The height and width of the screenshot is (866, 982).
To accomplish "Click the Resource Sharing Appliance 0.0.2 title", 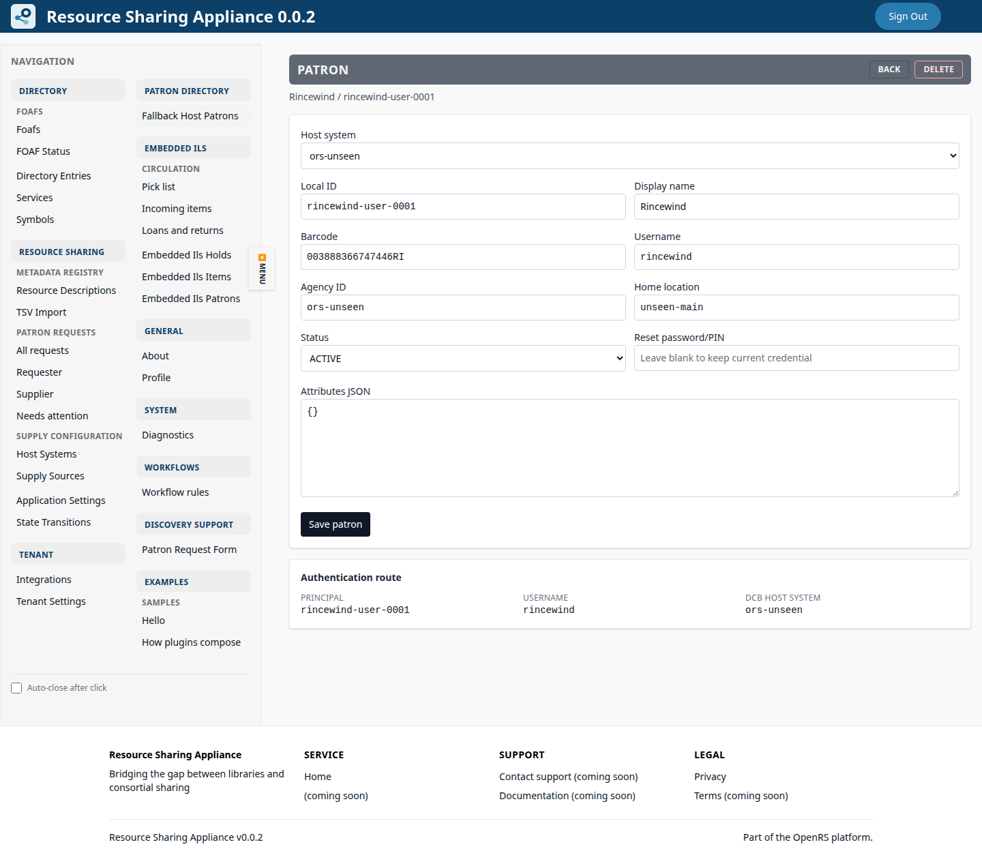I will coord(181,16).
